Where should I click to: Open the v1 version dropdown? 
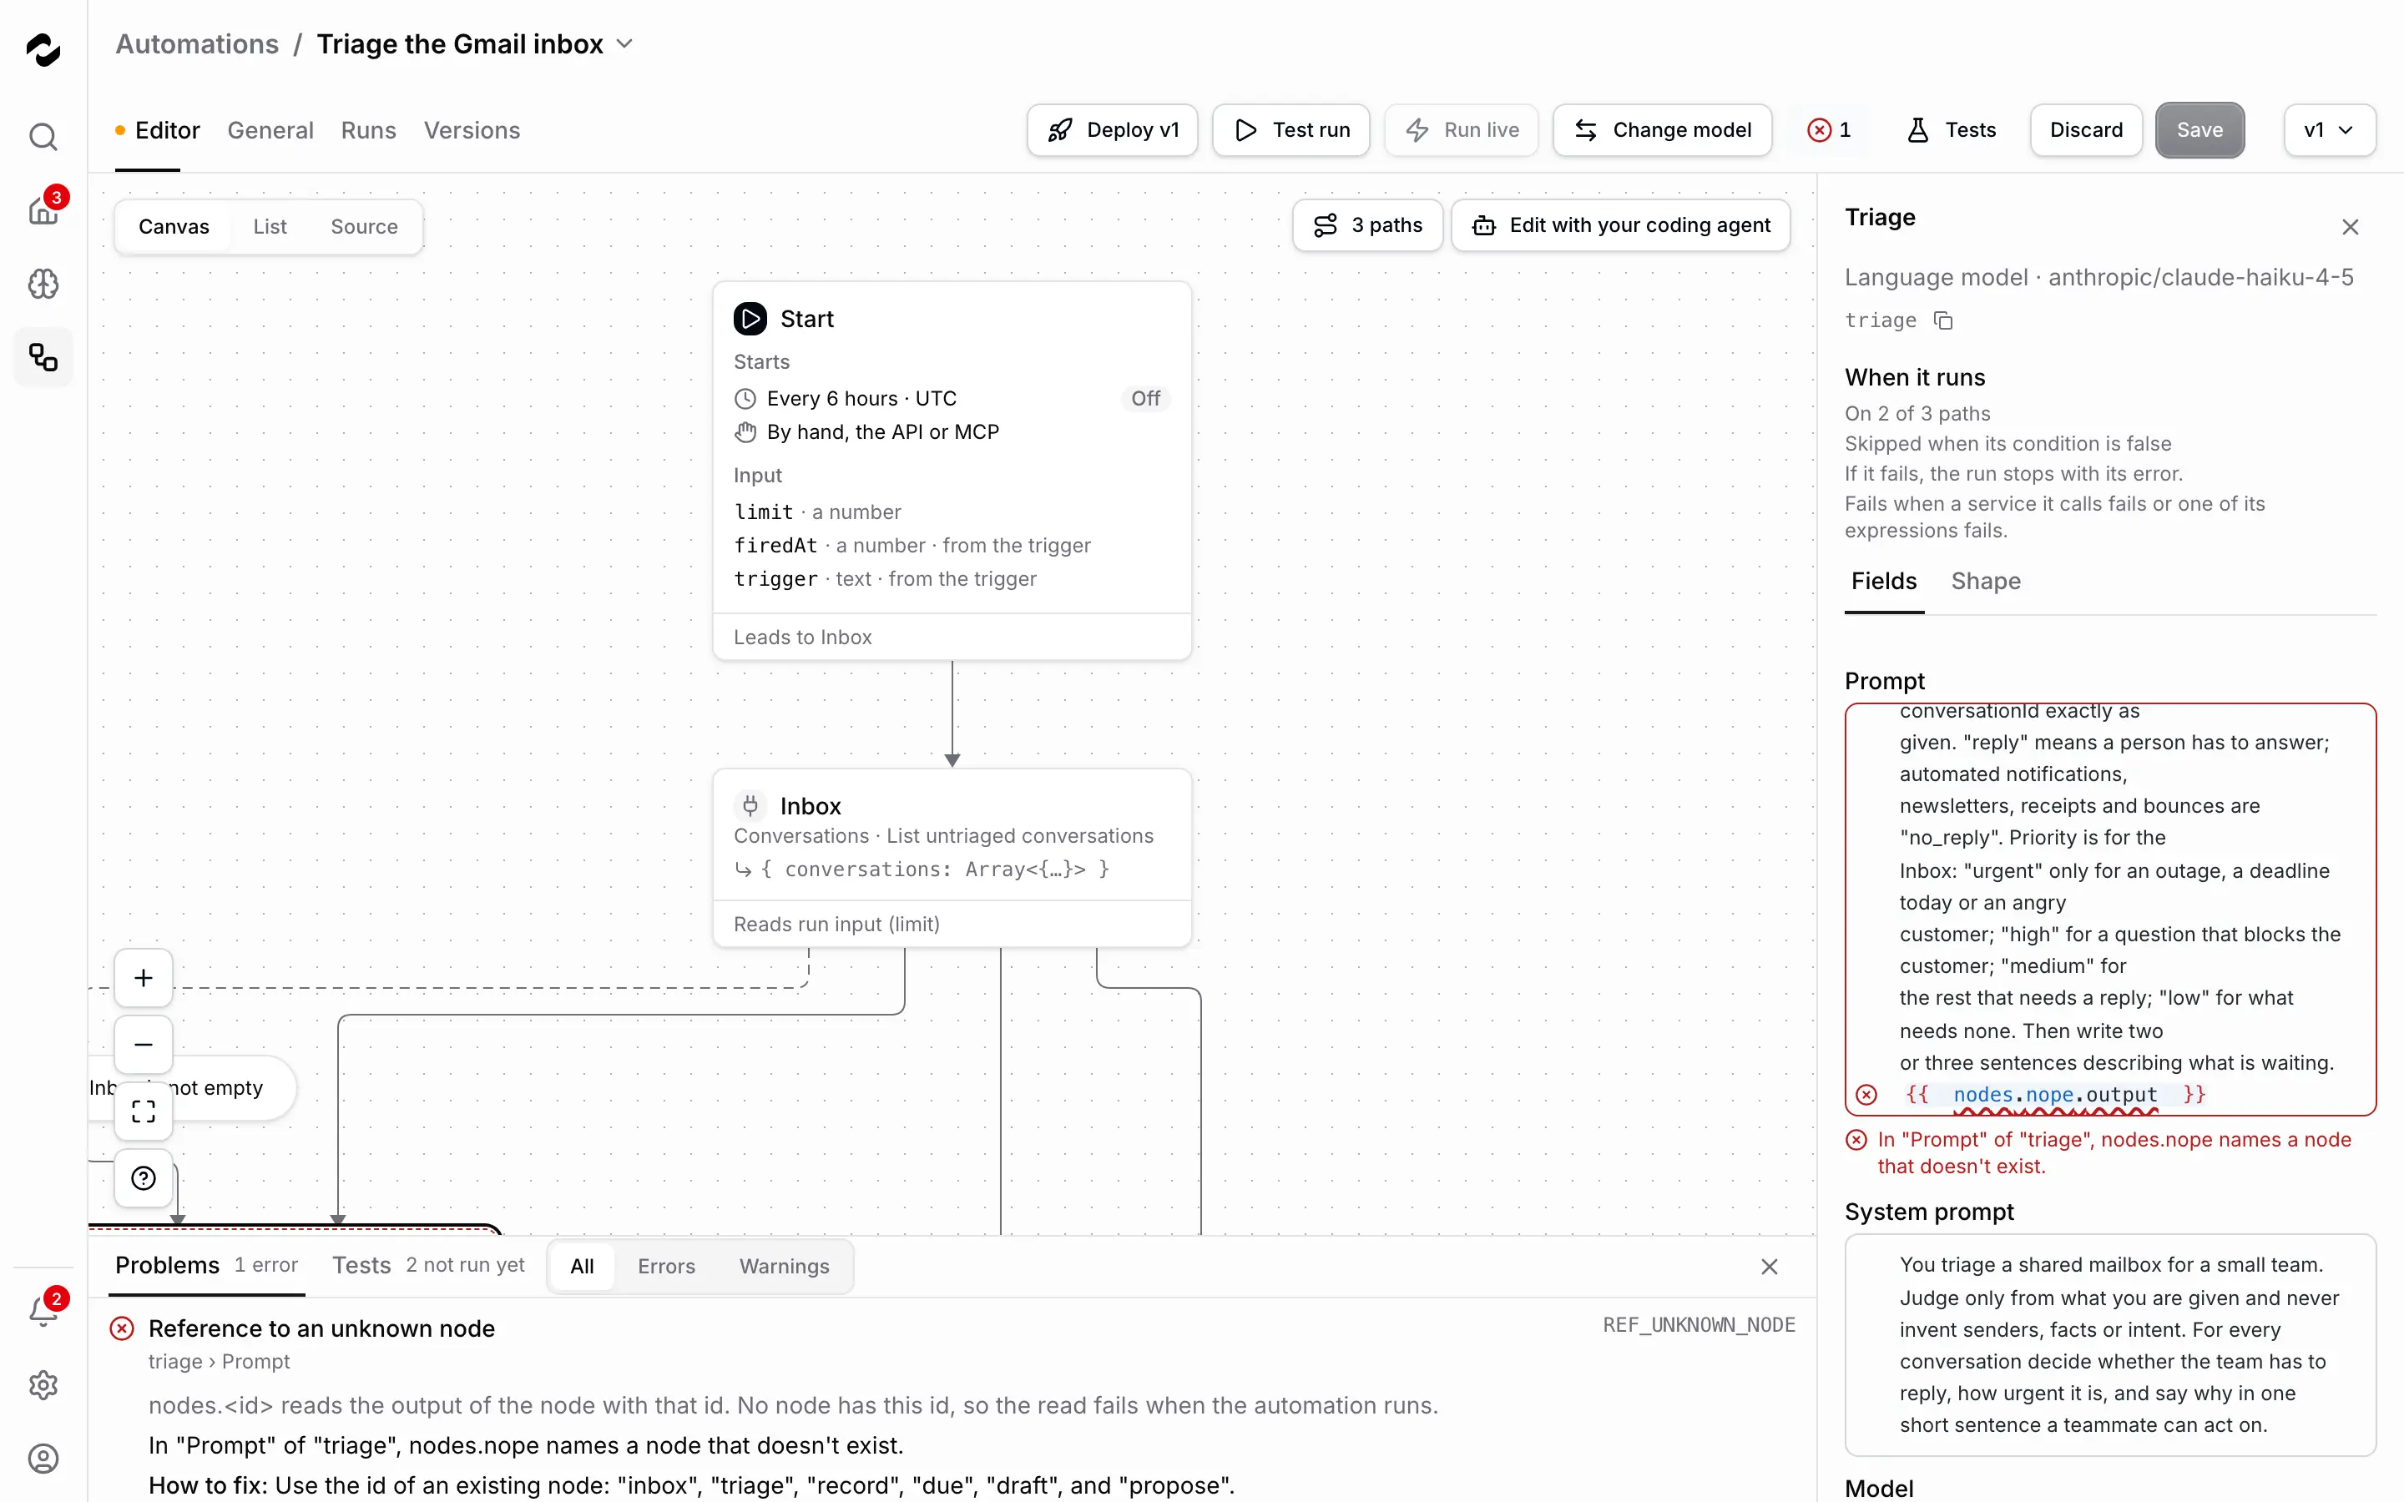tap(2329, 130)
